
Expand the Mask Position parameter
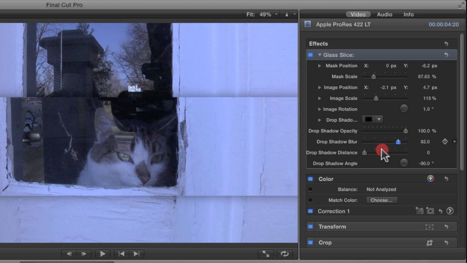(x=320, y=66)
